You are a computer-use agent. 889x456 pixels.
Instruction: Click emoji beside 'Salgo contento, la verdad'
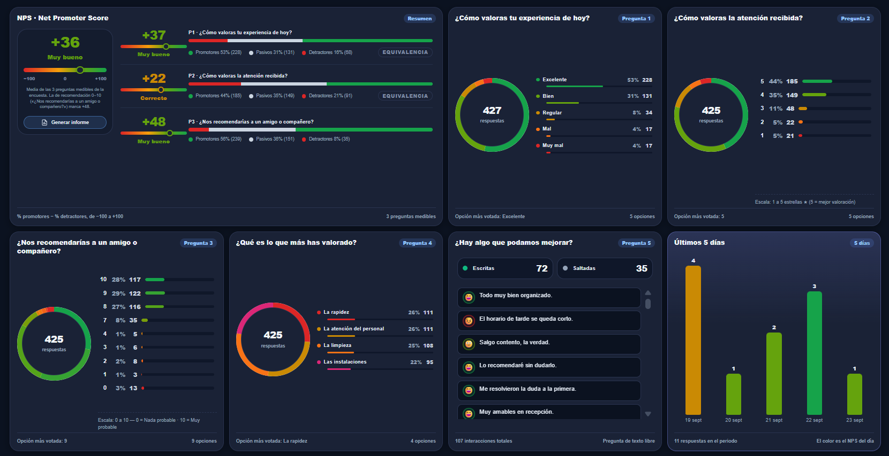(469, 344)
